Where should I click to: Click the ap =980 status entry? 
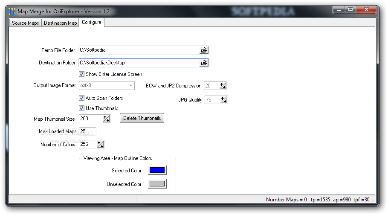point(342,200)
